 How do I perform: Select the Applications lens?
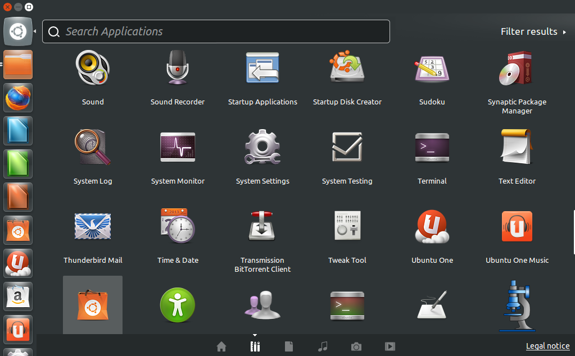click(x=255, y=346)
